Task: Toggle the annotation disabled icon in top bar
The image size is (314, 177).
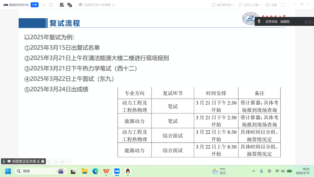Action: (x=62, y=5)
